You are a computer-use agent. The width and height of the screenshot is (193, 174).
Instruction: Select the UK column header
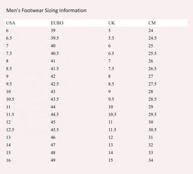pyautogui.click(x=111, y=23)
